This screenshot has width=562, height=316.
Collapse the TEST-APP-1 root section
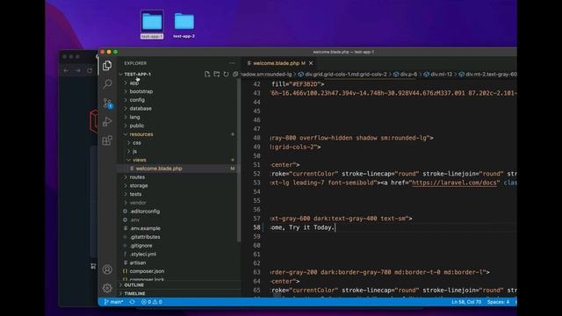coord(137,74)
